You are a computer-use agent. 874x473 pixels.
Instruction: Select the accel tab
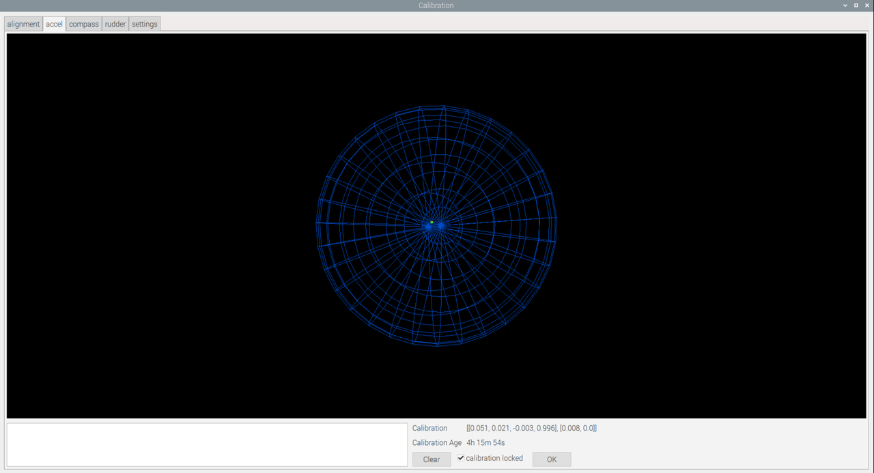[54, 24]
